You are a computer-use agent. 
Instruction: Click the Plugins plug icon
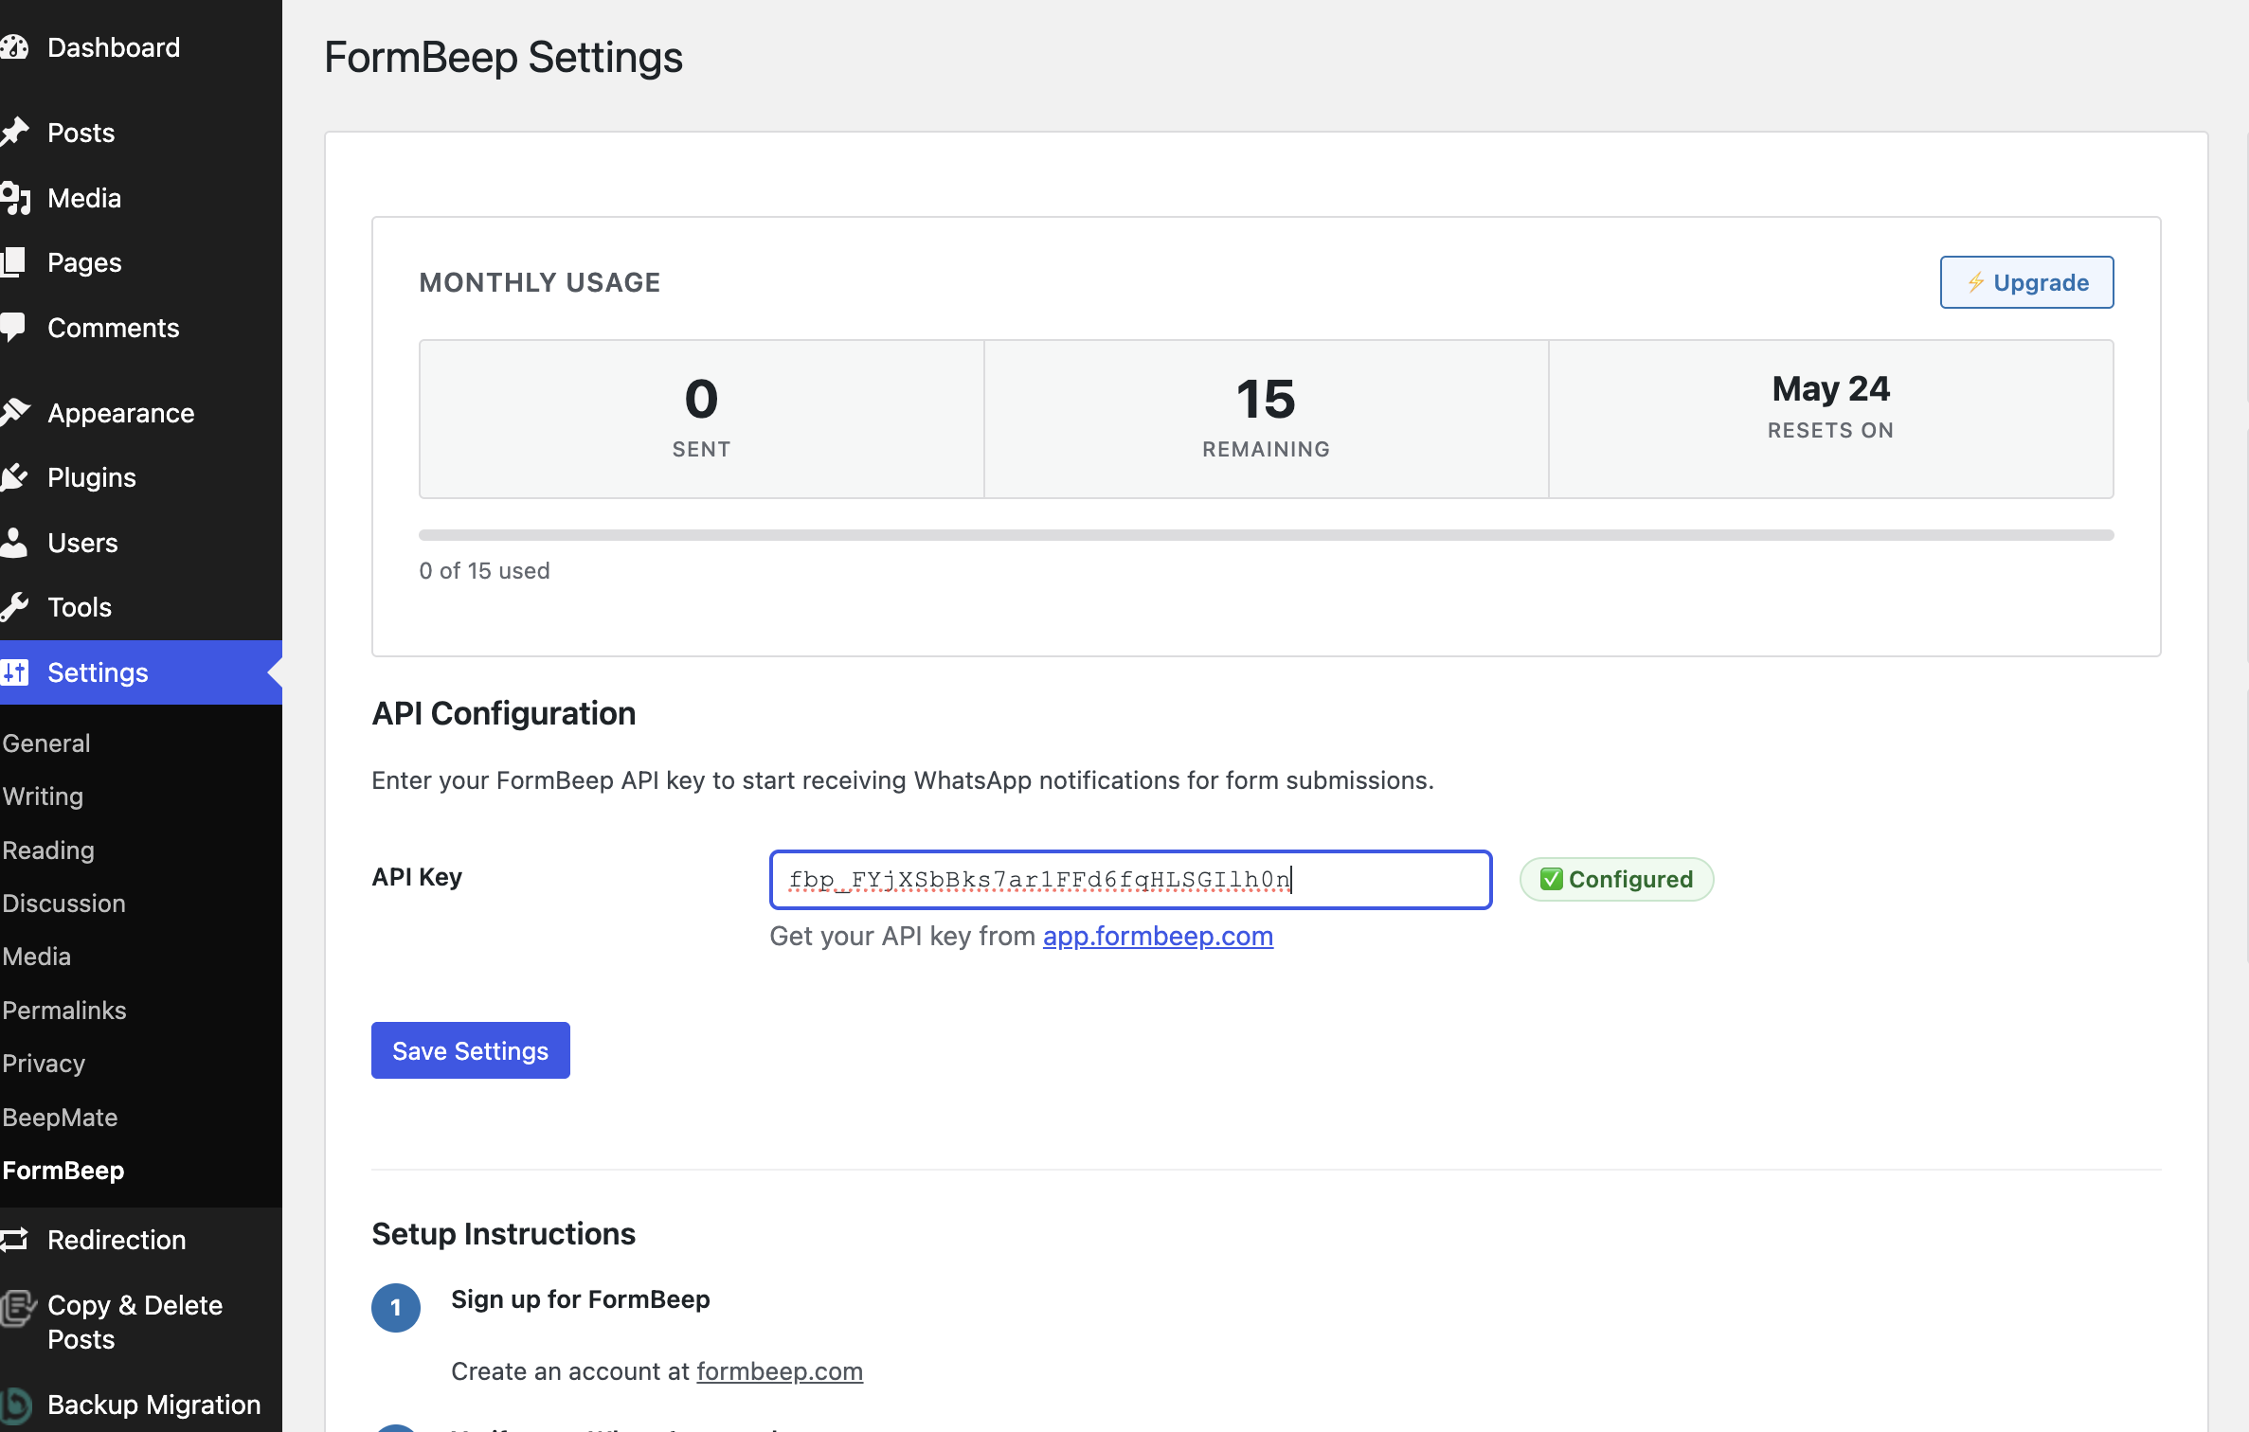coord(14,477)
